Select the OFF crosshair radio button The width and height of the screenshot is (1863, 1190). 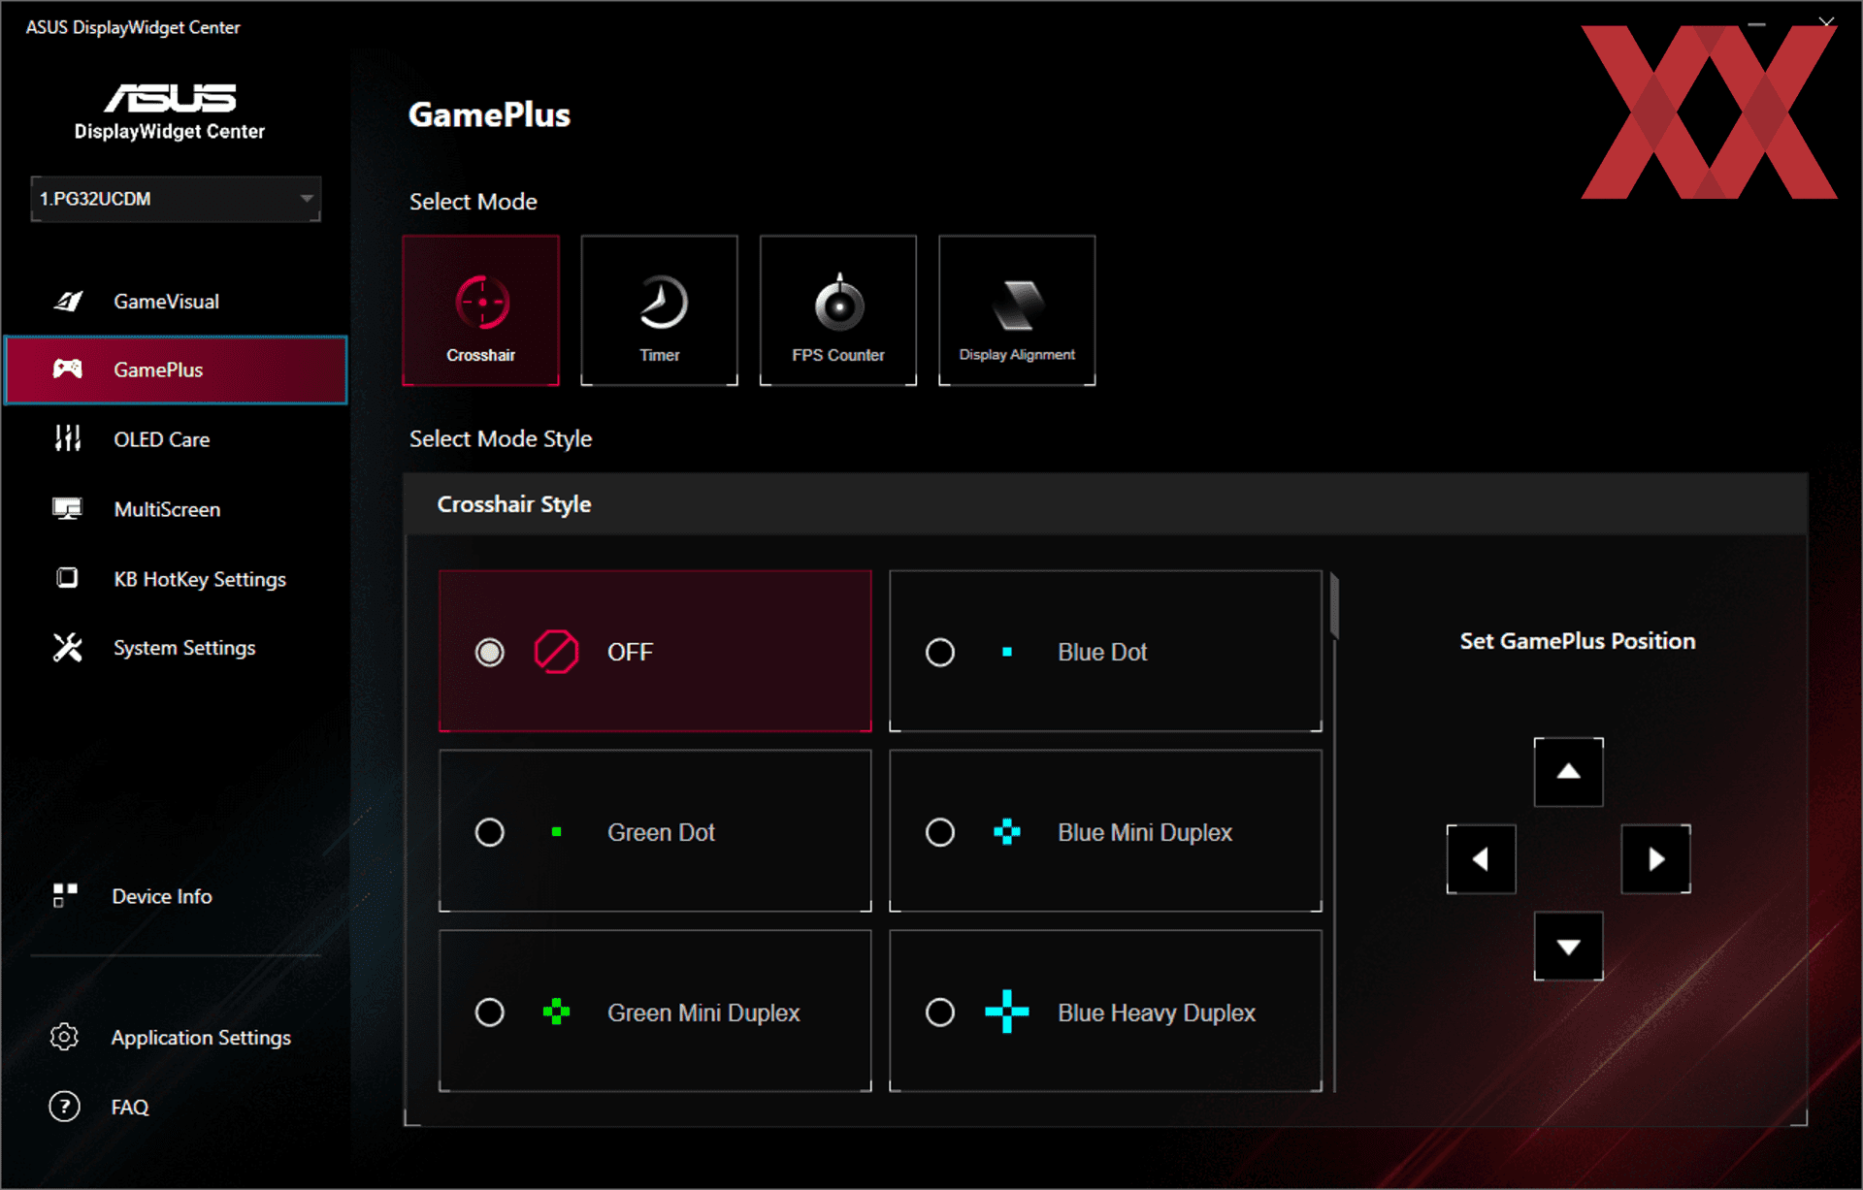coord(489,652)
